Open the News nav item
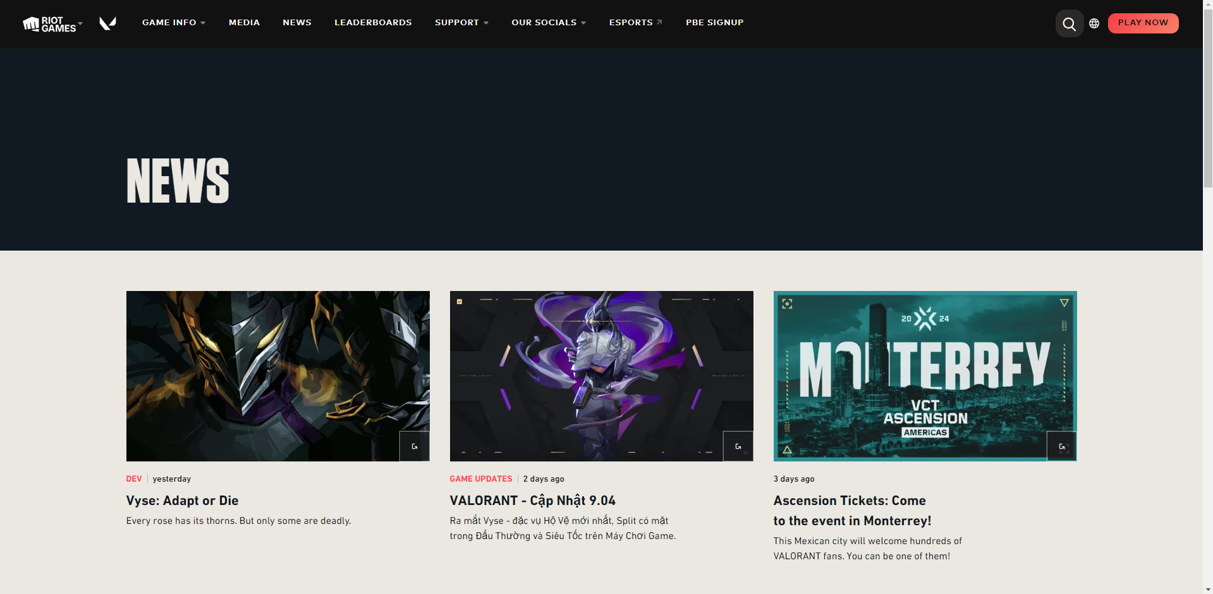The width and height of the screenshot is (1213, 594). coord(297,23)
